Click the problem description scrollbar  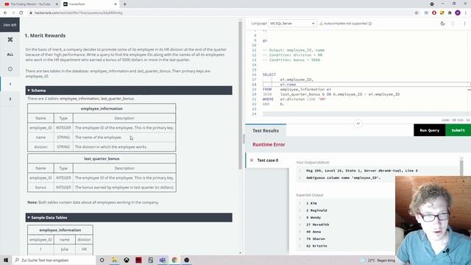tap(240, 96)
